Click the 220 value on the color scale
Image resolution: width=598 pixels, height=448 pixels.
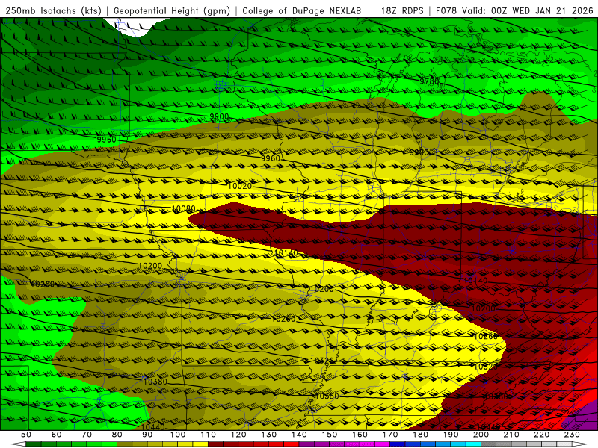(x=541, y=435)
